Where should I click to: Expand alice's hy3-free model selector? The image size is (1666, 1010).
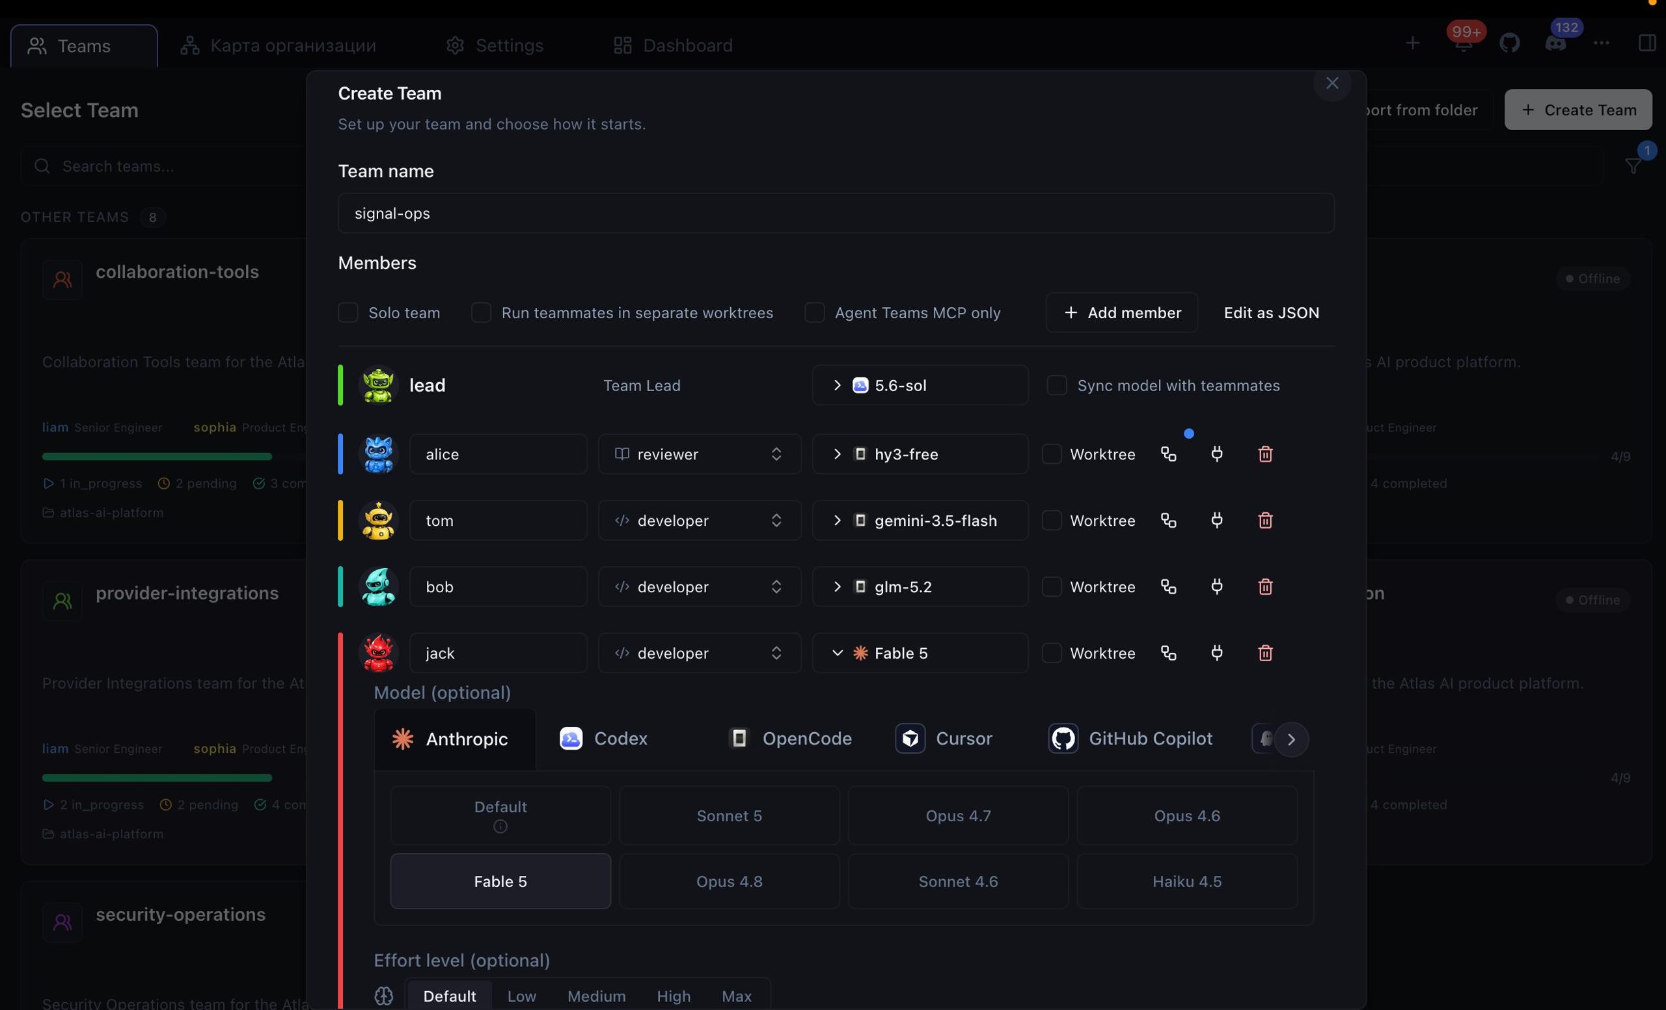pos(920,454)
